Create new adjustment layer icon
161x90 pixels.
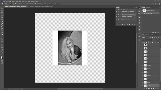[x=151, y=88]
